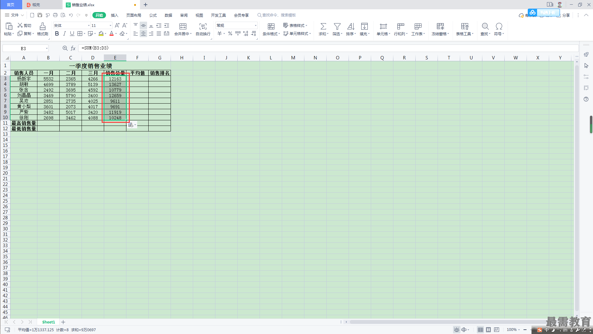Image resolution: width=593 pixels, height=334 pixels.
Task: Click the Symbol (符号) omega icon
Action: 499,26
